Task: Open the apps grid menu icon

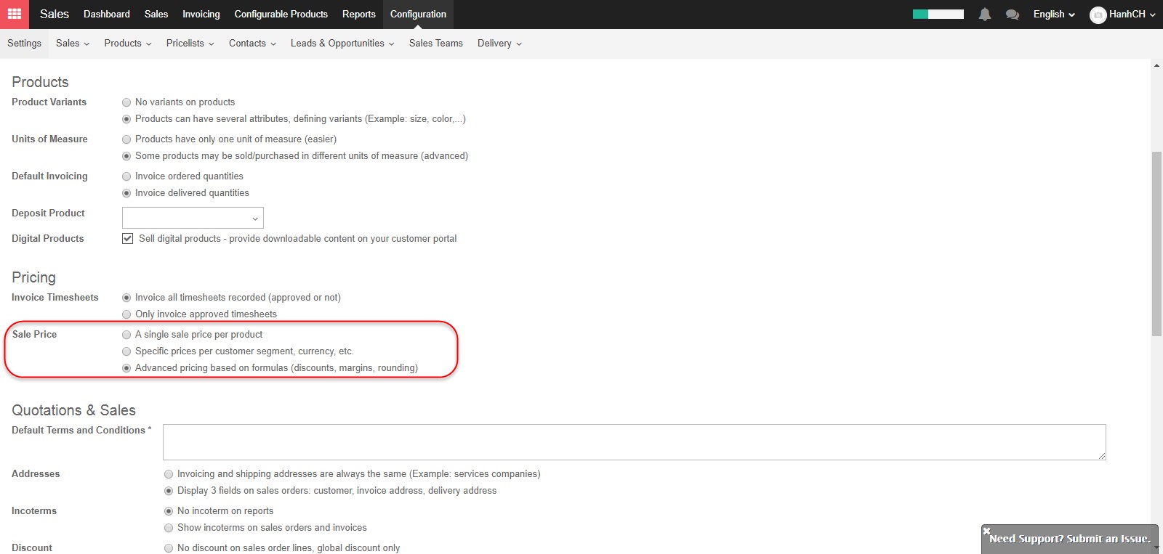Action: point(15,14)
